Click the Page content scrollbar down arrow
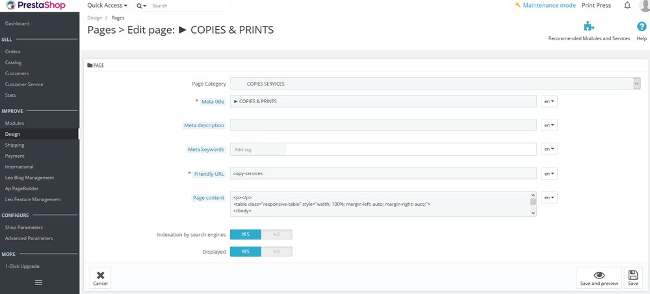This screenshot has width=650, height=294. tap(533, 212)
